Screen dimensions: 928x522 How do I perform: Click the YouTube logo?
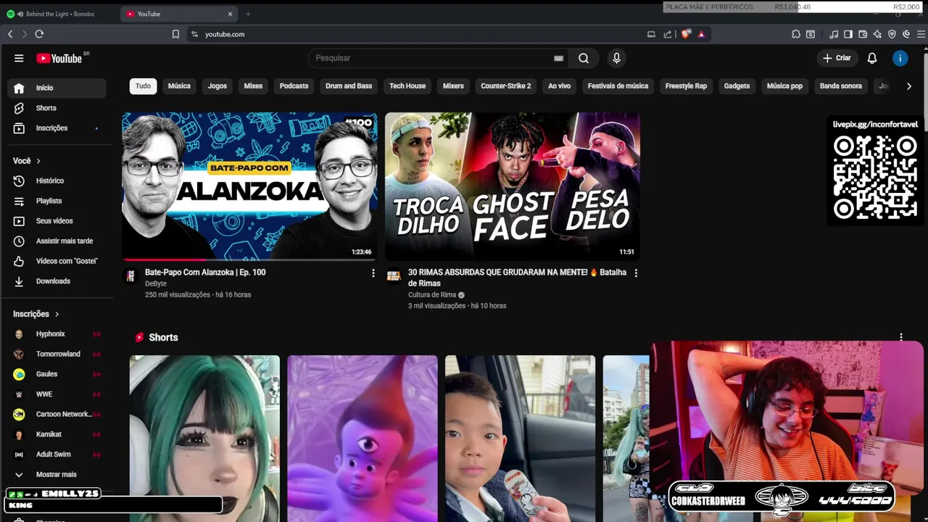(x=59, y=58)
